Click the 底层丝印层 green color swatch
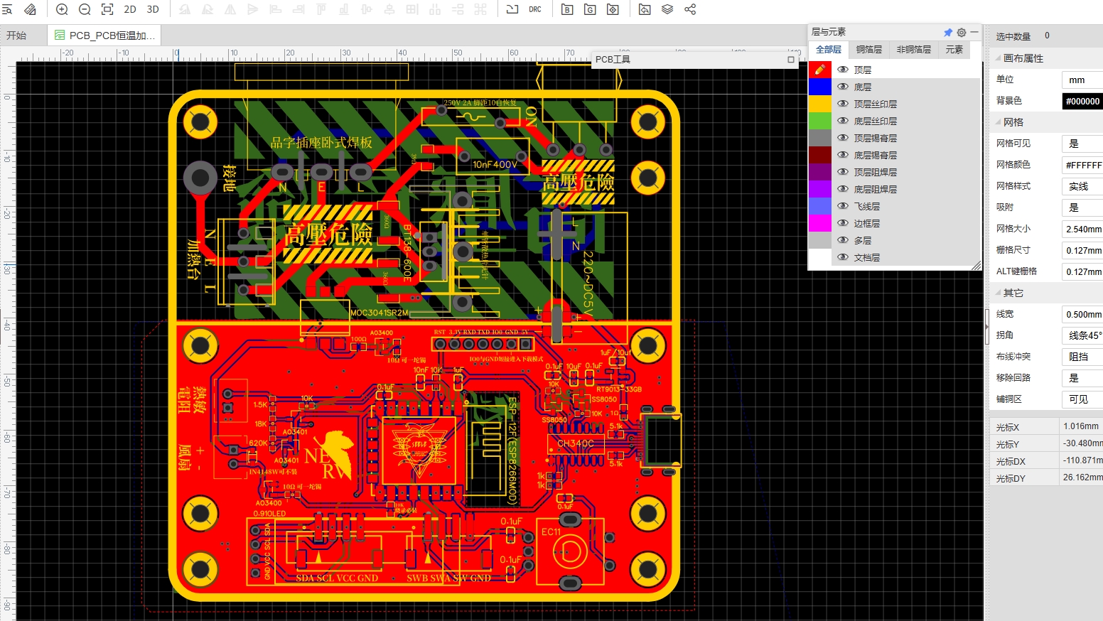The height and width of the screenshot is (621, 1103). tap(819, 121)
